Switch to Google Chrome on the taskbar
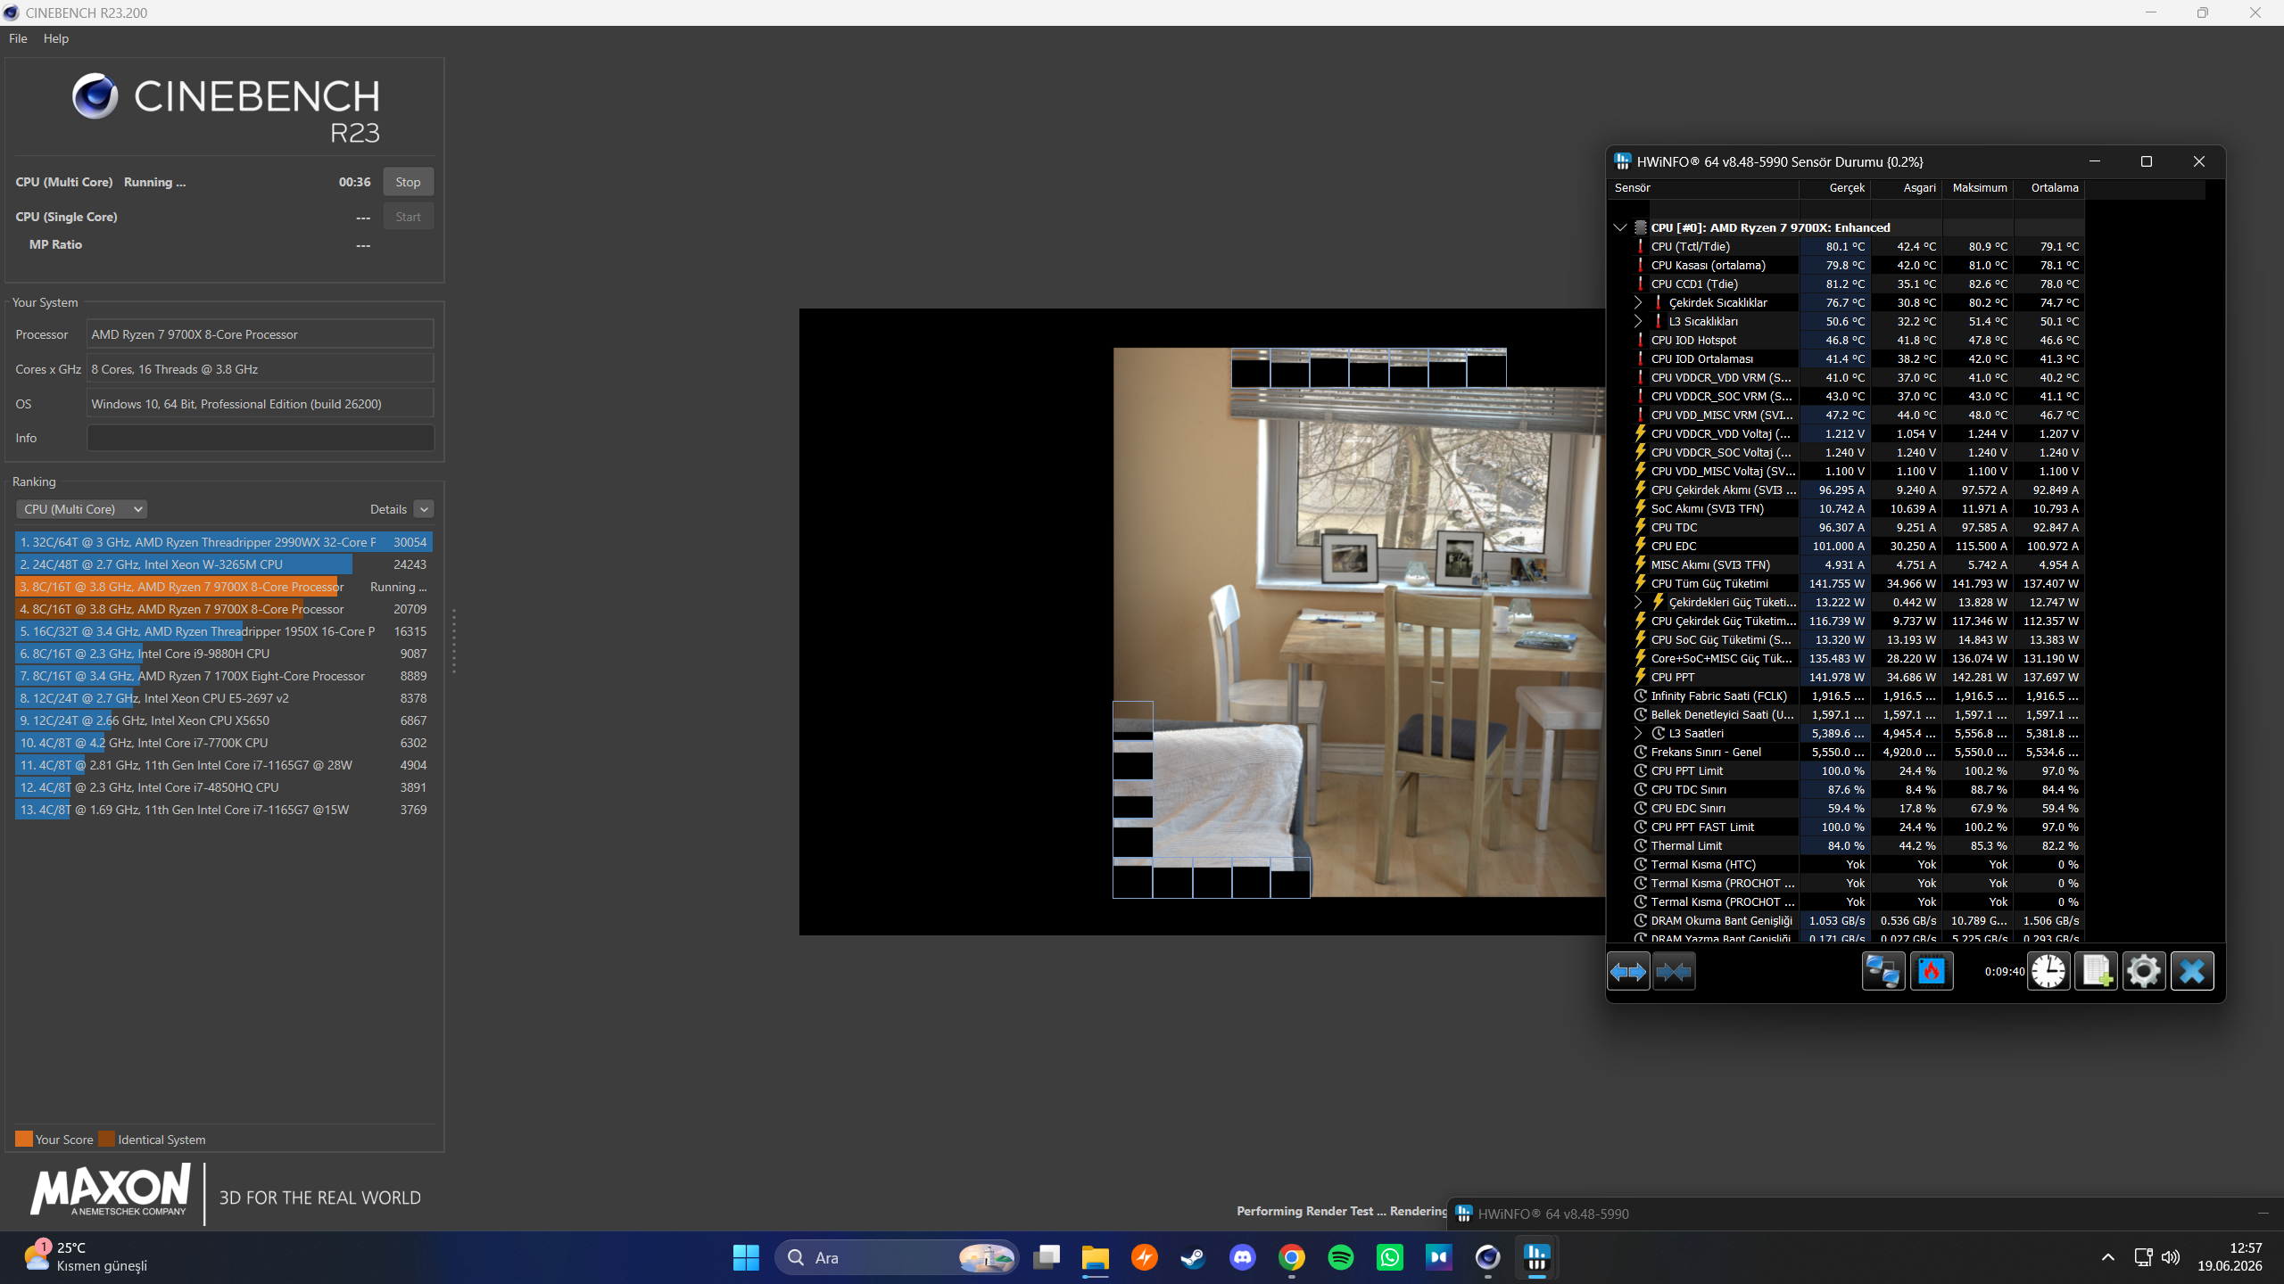Image resolution: width=2284 pixels, height=1284 pixels. [1292, 1257]
